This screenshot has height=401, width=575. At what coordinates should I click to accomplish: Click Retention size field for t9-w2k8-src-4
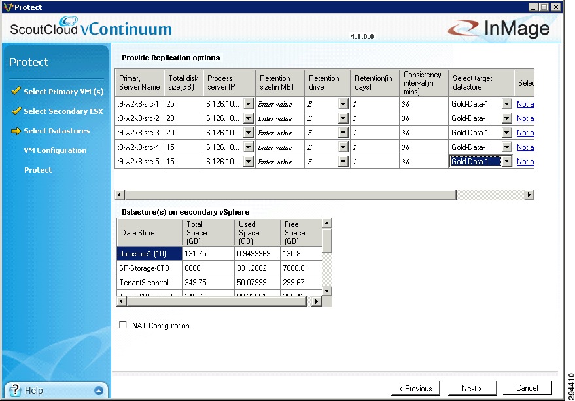pyautogui.click(x=280, y=147)
